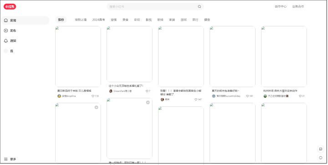Open the DreamPark author name link

coord(123,91)
